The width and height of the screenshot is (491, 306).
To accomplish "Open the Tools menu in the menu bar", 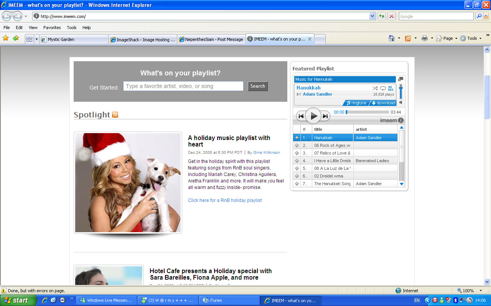I will pos(72,28).
